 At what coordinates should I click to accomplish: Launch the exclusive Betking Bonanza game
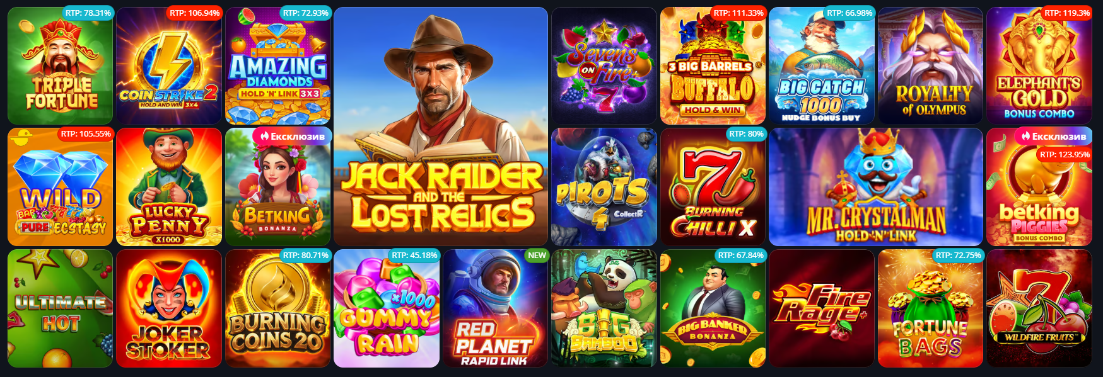pyautogui.click(x=278, y=187)
